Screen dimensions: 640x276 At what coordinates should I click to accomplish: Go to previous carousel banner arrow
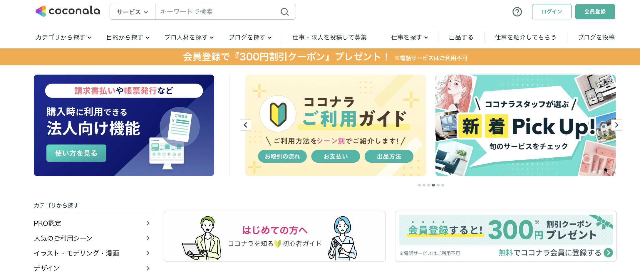[x=245, y=125]
